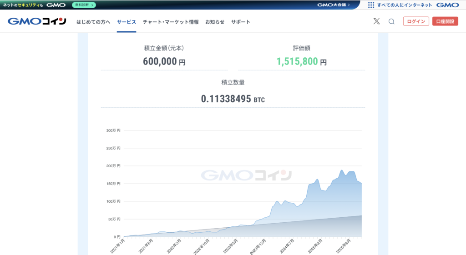This screenshot has height=255, width=466.
Task: Open the X (Twitter) social icon
Action: (x=376, y=21)
